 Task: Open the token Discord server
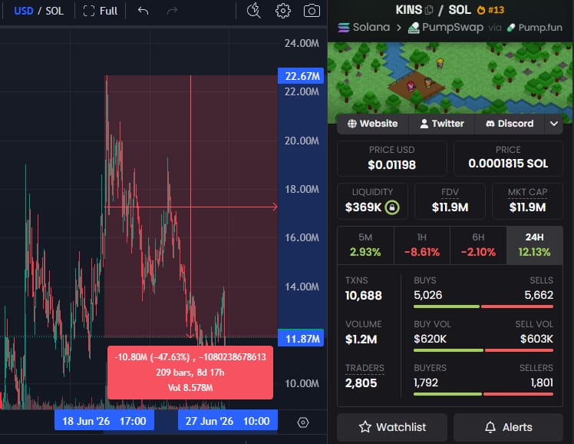[x=510, y=124]
